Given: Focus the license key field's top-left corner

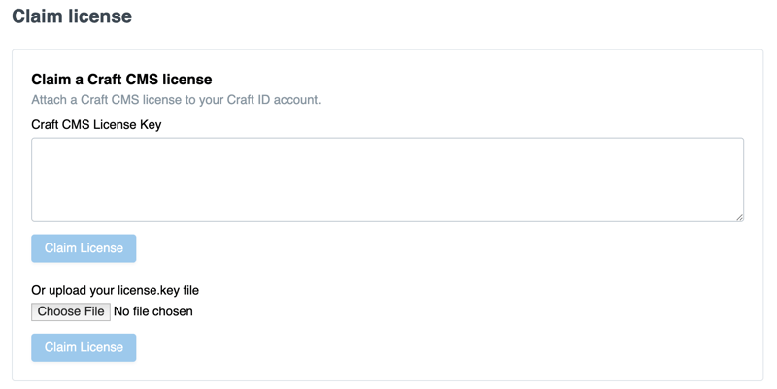Looking at the screenshot, I should [x=39, y=145].
